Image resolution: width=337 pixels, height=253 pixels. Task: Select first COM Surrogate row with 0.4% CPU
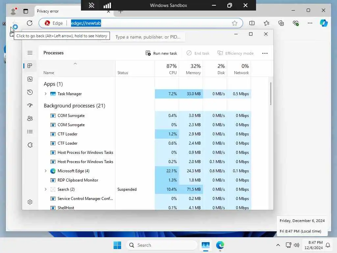[145, 116]
